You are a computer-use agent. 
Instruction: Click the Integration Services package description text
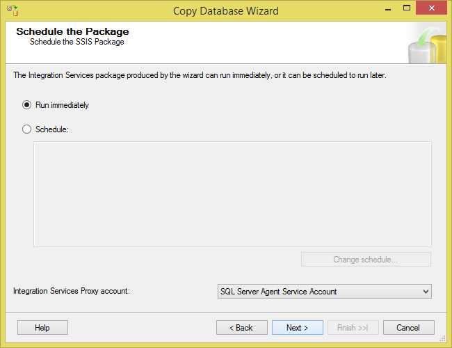click(200, 75)
